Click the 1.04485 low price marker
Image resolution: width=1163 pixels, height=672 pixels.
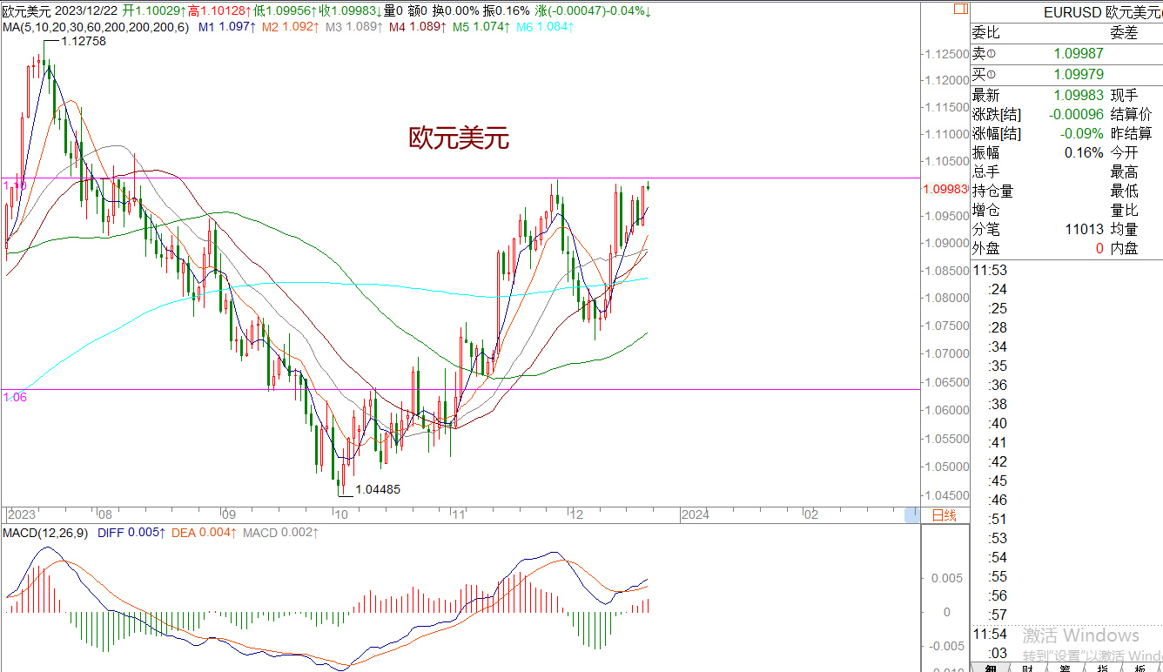point(377,490)
